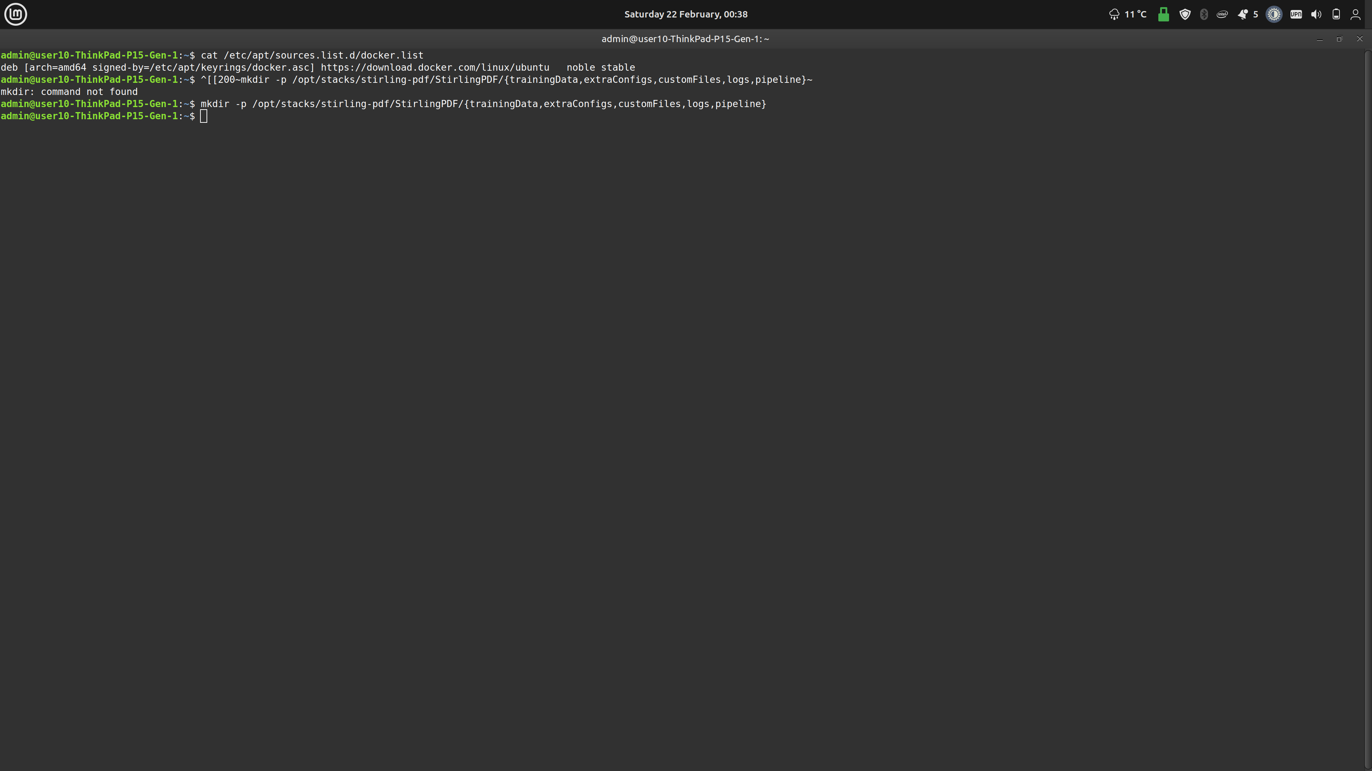Click the Intel graphics tray icon
The image size is (1372, 771).
(1222, 14)
